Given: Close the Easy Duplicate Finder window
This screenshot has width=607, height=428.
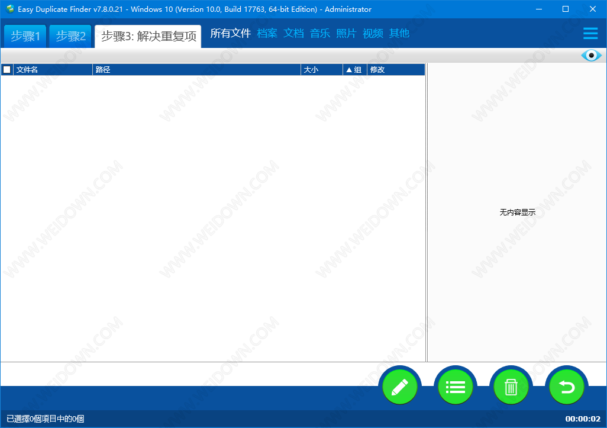Looking at the screenshot, I should pos(593,9).
